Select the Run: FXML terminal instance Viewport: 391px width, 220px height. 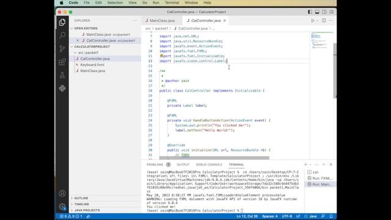pos(320,178)
